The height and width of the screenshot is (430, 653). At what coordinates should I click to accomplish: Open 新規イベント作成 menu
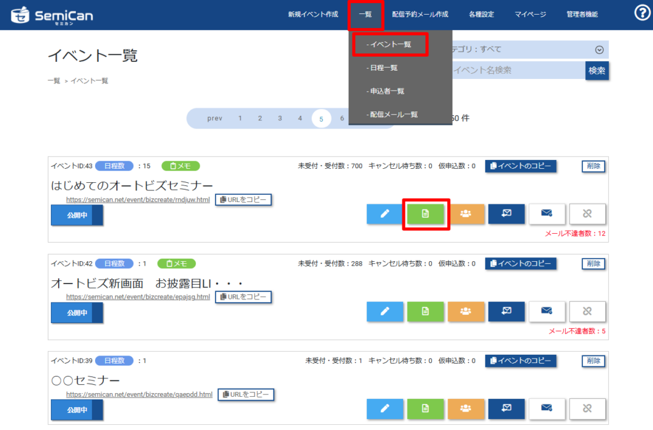312,15
